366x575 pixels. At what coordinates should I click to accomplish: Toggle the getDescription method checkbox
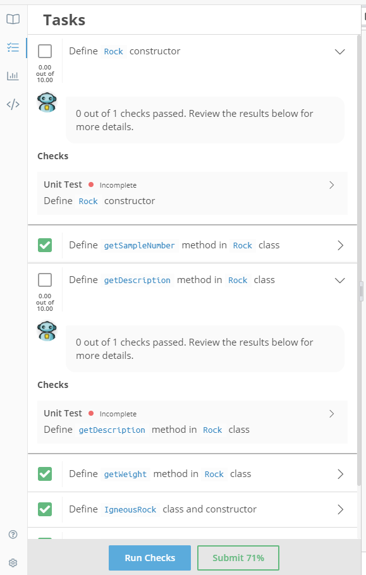click(45, 280)
